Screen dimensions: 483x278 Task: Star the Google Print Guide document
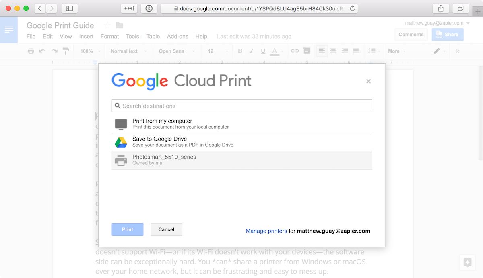[x=107, y=25]
